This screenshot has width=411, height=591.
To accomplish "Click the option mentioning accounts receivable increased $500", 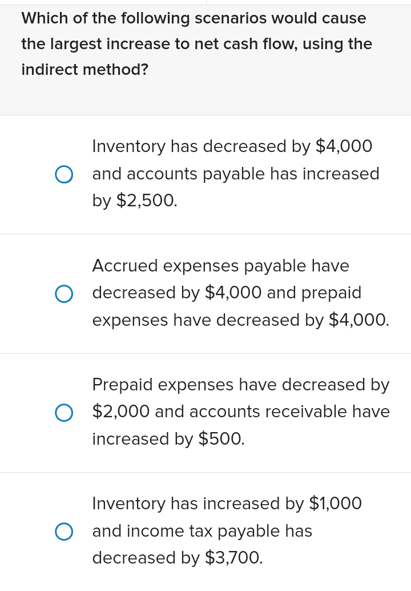I will pos(241,412).
